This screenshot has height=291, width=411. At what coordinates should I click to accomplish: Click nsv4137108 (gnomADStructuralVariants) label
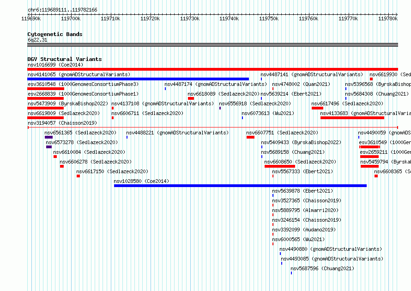coord(163,103)
